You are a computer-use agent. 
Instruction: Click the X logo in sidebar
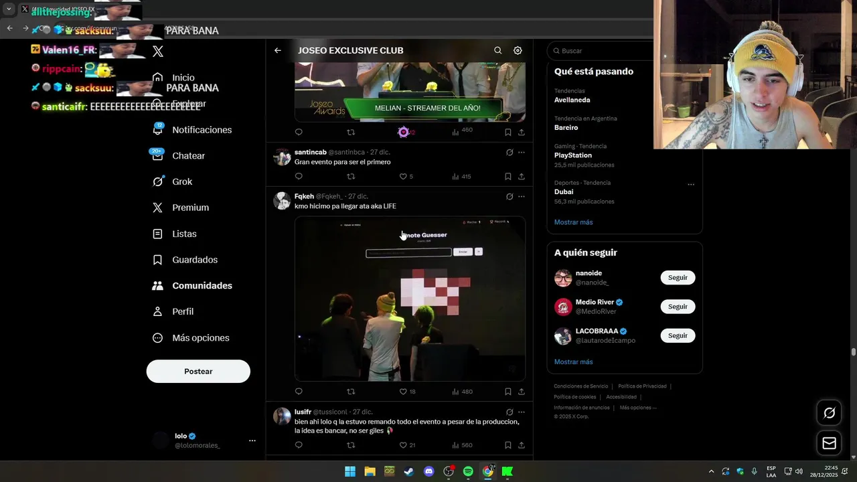pos(158,51)
